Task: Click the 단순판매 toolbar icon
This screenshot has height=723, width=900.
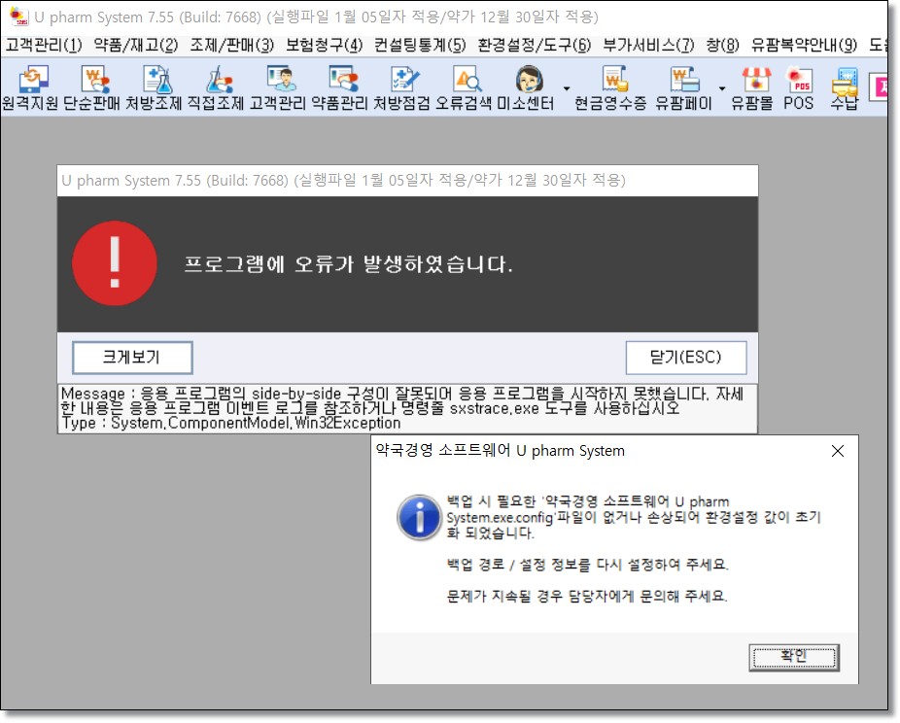Action: 93,86
